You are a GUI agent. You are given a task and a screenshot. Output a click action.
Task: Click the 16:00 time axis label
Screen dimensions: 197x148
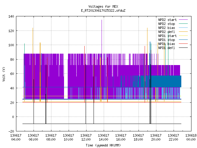pyautogui.click(x=121, y=138)
